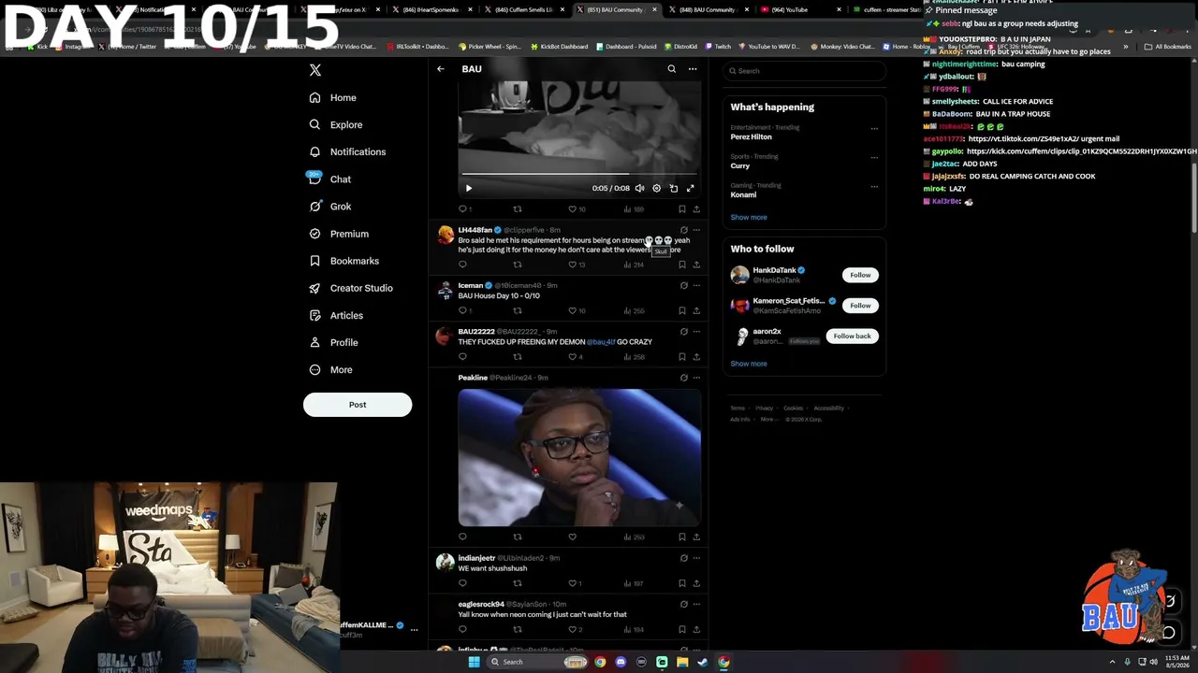
Task: Open Steam from the taskbar
Action: pos(703,662)
